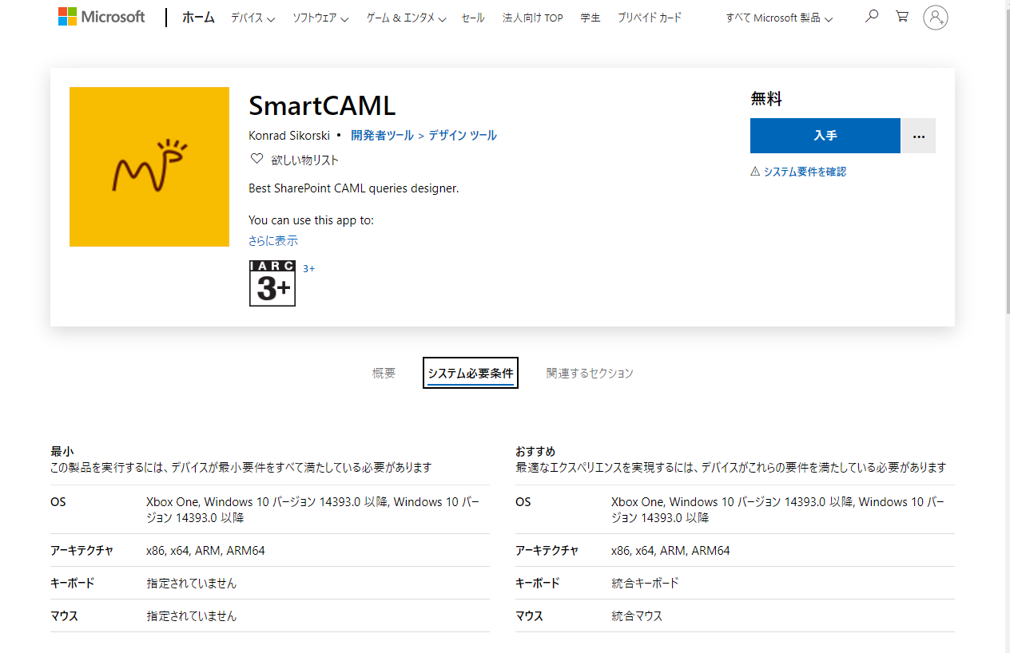Click the 最小 section heading
This screenshot has height=653, width=1010.
[62, 452]
